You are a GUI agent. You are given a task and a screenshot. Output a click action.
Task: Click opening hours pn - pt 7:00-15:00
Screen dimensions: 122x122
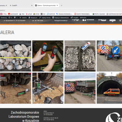click(x=38, y=21)
